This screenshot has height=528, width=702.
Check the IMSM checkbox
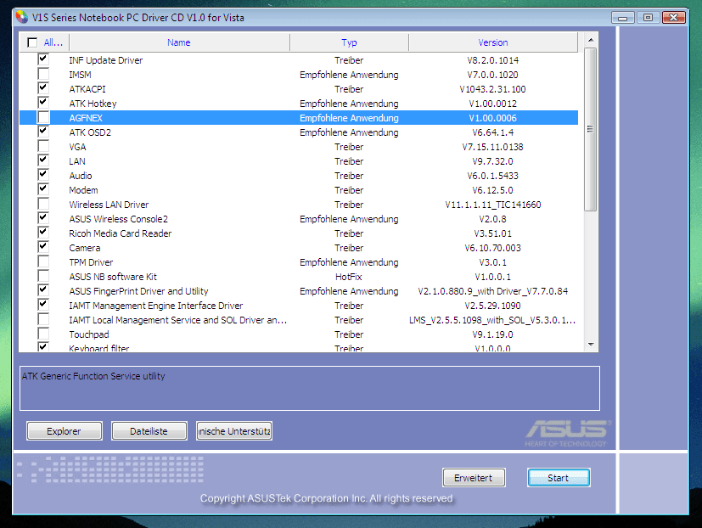43,74
